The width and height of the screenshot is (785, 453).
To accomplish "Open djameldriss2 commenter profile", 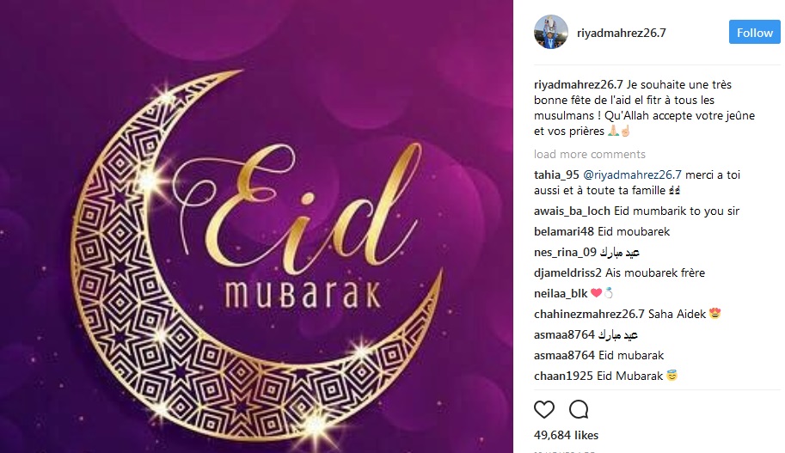I will tap(567, 272).
